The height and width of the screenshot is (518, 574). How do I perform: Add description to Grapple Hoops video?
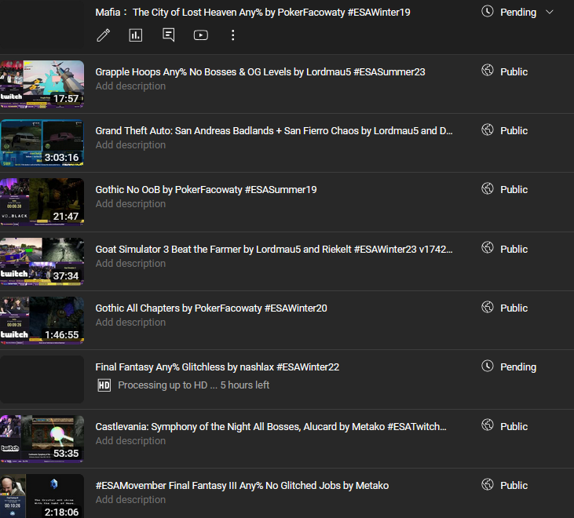click(130, 86)
